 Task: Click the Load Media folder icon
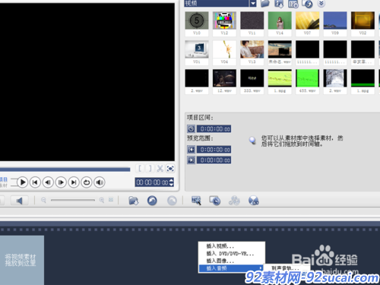pos(265,3)
